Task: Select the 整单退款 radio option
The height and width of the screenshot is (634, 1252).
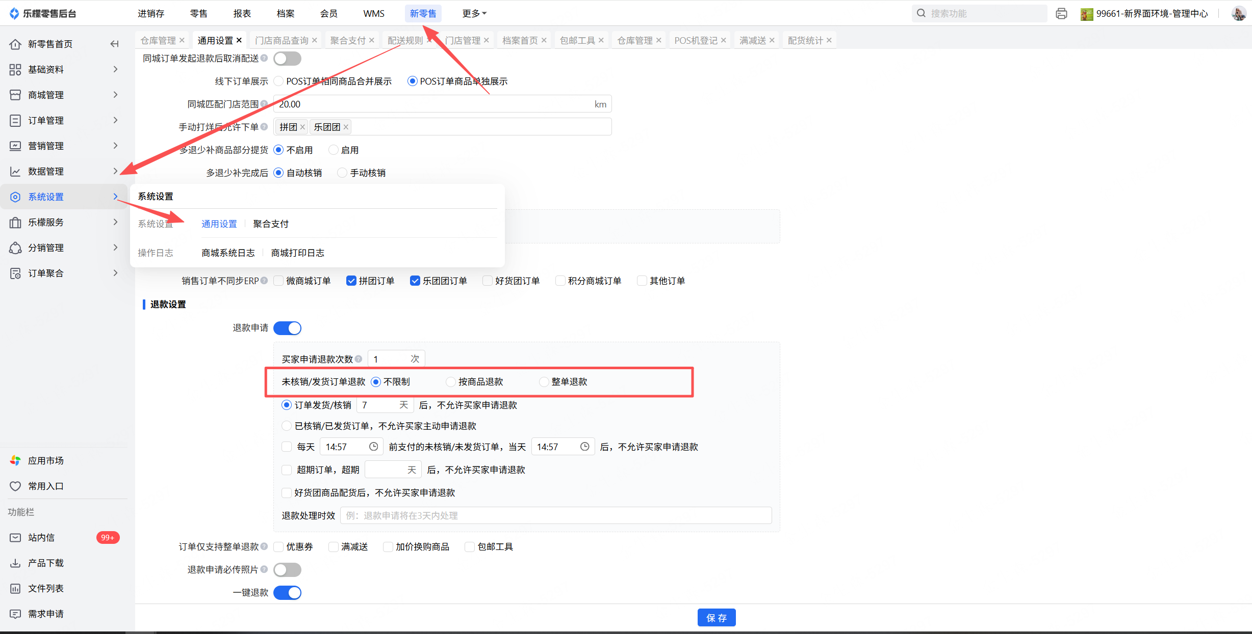Action: click(x=544, y=382)
